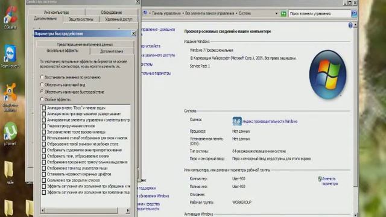Tick Отображать тени, отбрасываемые окнами

point(43,156)
